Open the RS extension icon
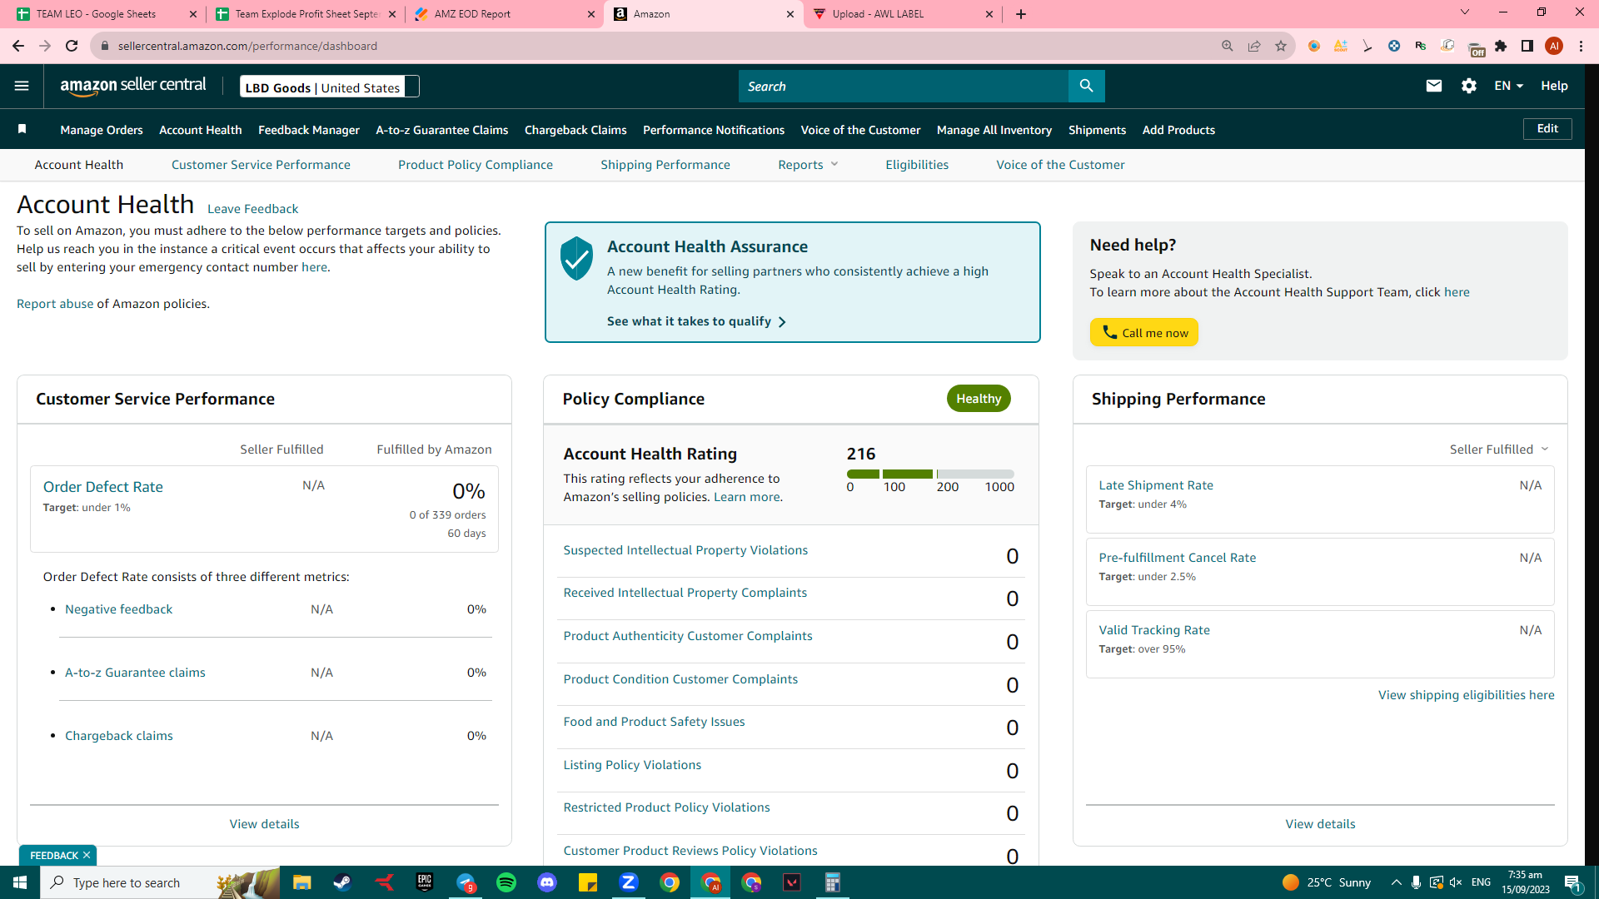 pyautogui.click(x=1421, y=46)
